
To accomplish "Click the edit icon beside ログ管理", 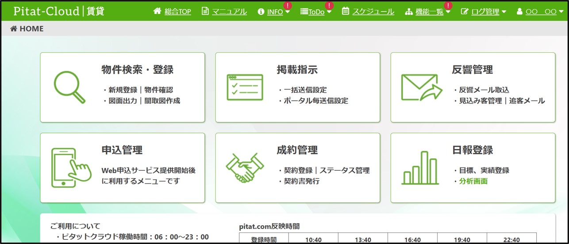I will [465, 12].
